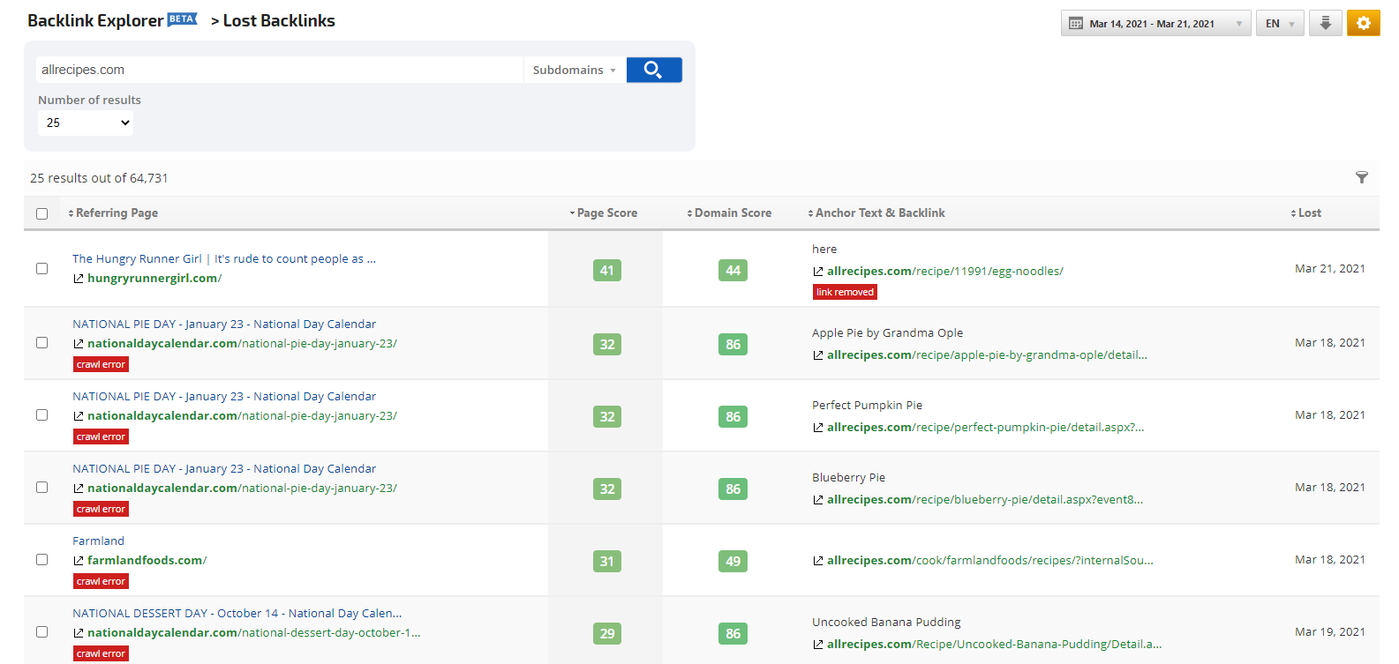
Task: Click external link icon for egg-noodles backlink
Action: point(818,272)
